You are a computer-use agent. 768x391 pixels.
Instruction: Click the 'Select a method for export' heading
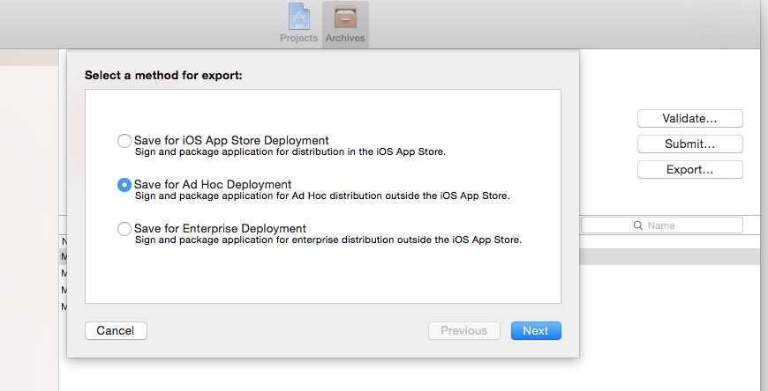tap(163, 76)
